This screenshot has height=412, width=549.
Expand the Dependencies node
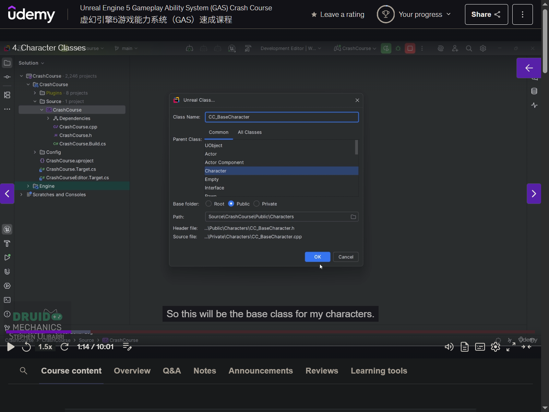48,118
